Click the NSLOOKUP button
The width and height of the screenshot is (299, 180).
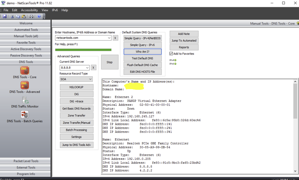[77, 87]
